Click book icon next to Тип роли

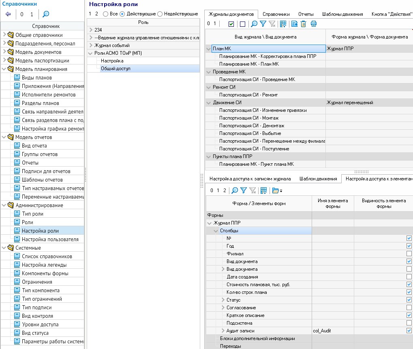(x=17, y=214)
